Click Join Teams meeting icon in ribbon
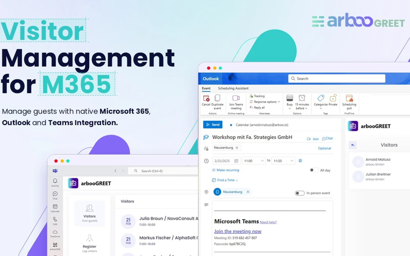 click(236, 98)
